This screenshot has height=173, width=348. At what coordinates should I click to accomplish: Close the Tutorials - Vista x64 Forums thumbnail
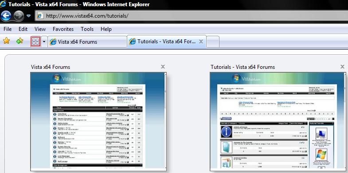pos(342,67)
